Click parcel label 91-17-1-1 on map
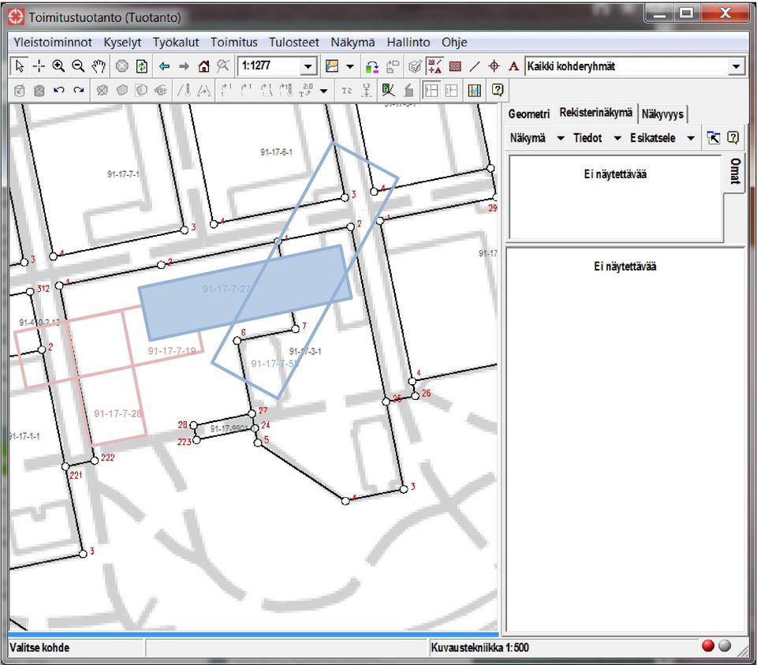 [24, 436]
